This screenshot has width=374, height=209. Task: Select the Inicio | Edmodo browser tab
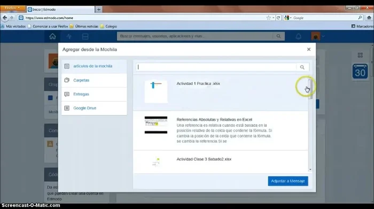pyautogui.click(x=60, y=9)
